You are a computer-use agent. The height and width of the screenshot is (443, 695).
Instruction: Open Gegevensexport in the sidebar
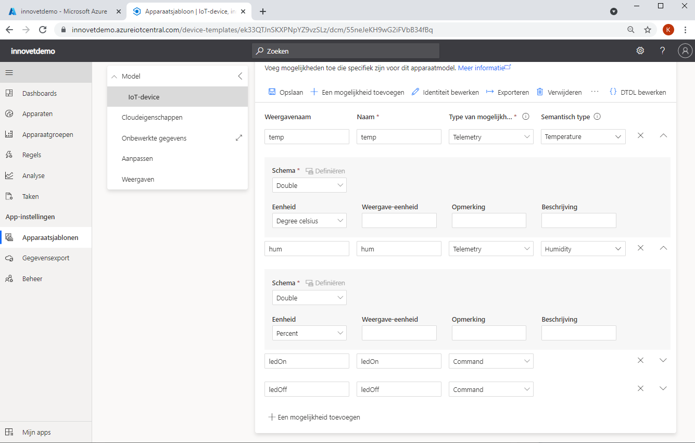(46, 258)
